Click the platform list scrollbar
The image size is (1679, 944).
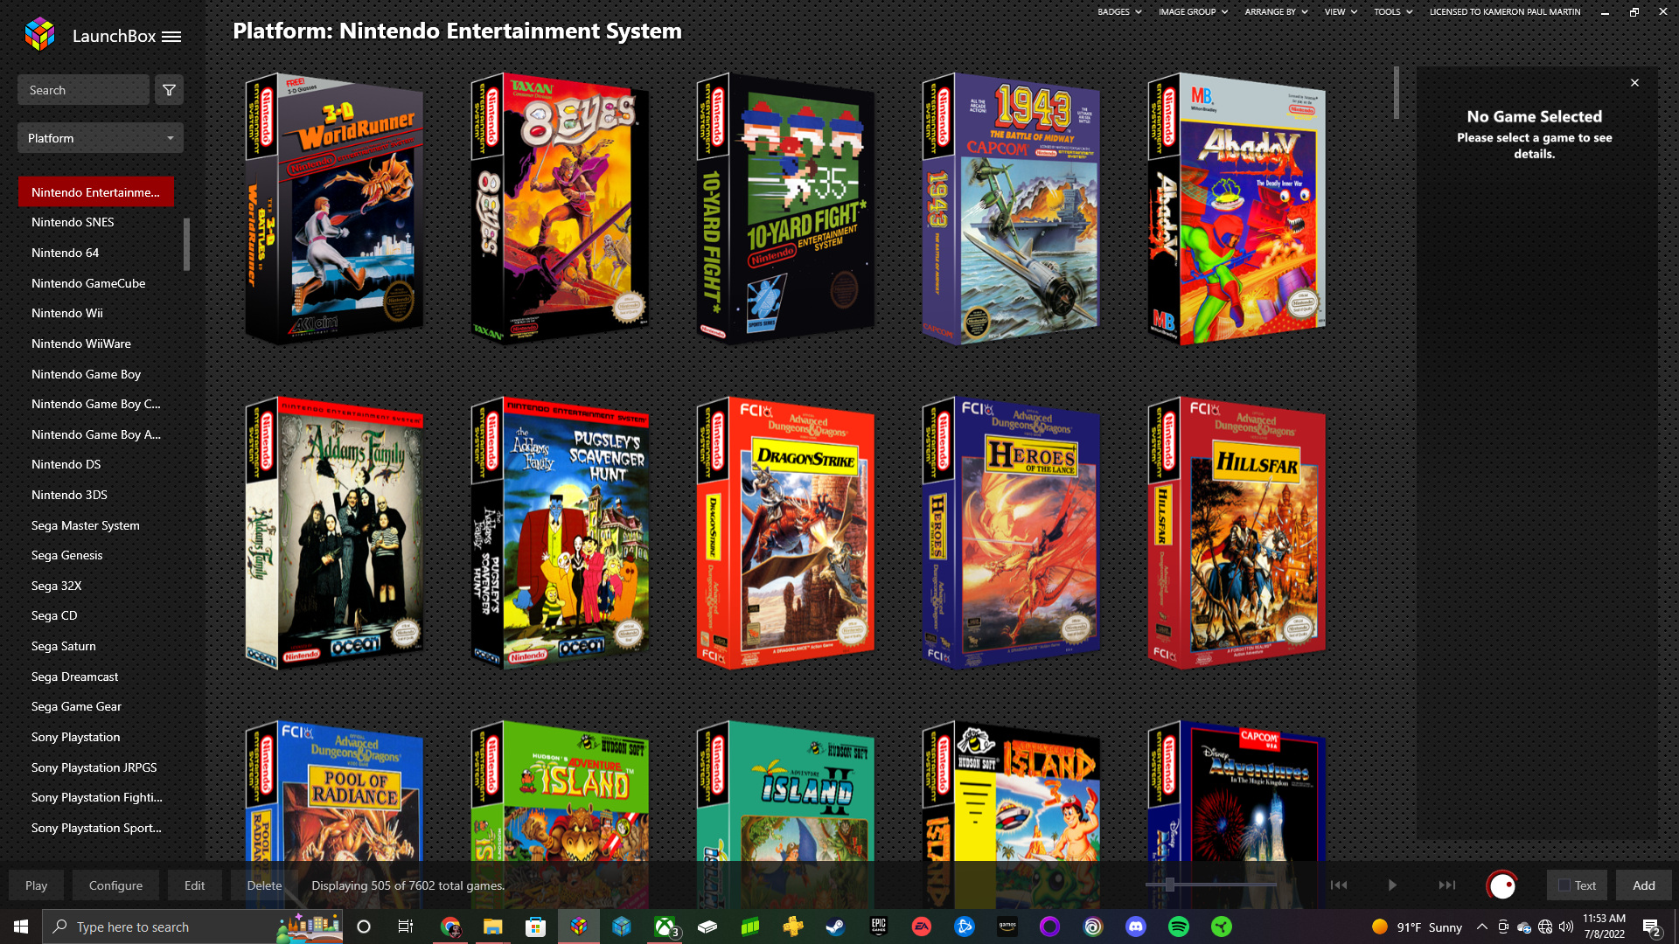[186, 244]
